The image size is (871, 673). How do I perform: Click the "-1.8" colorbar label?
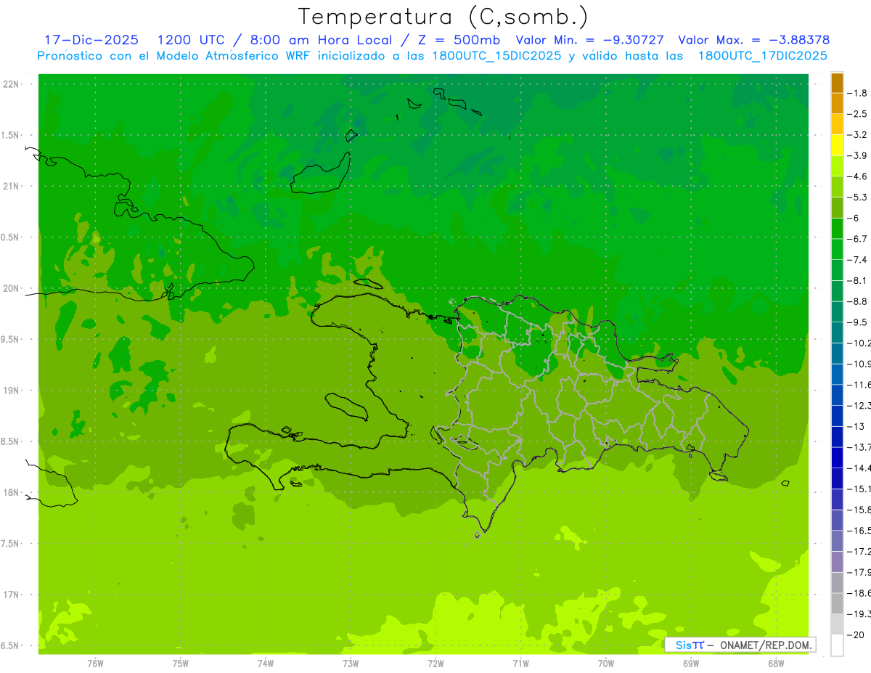(x=858, y=93)
